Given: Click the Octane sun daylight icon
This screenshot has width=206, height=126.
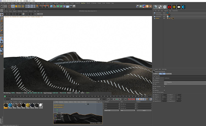Looking at the screenshot, I should click(x=174, y=7).
